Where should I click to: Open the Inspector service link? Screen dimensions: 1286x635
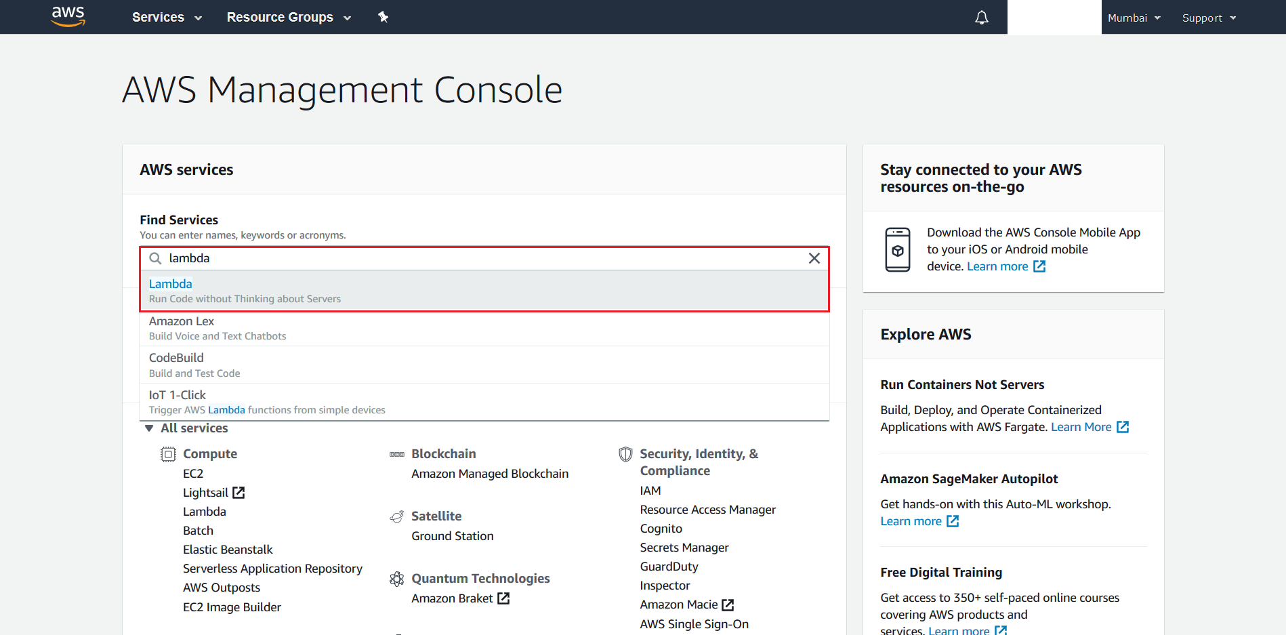pos(665,586)
